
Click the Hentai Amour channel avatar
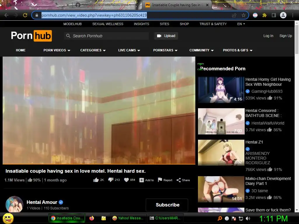pos(15,204)
